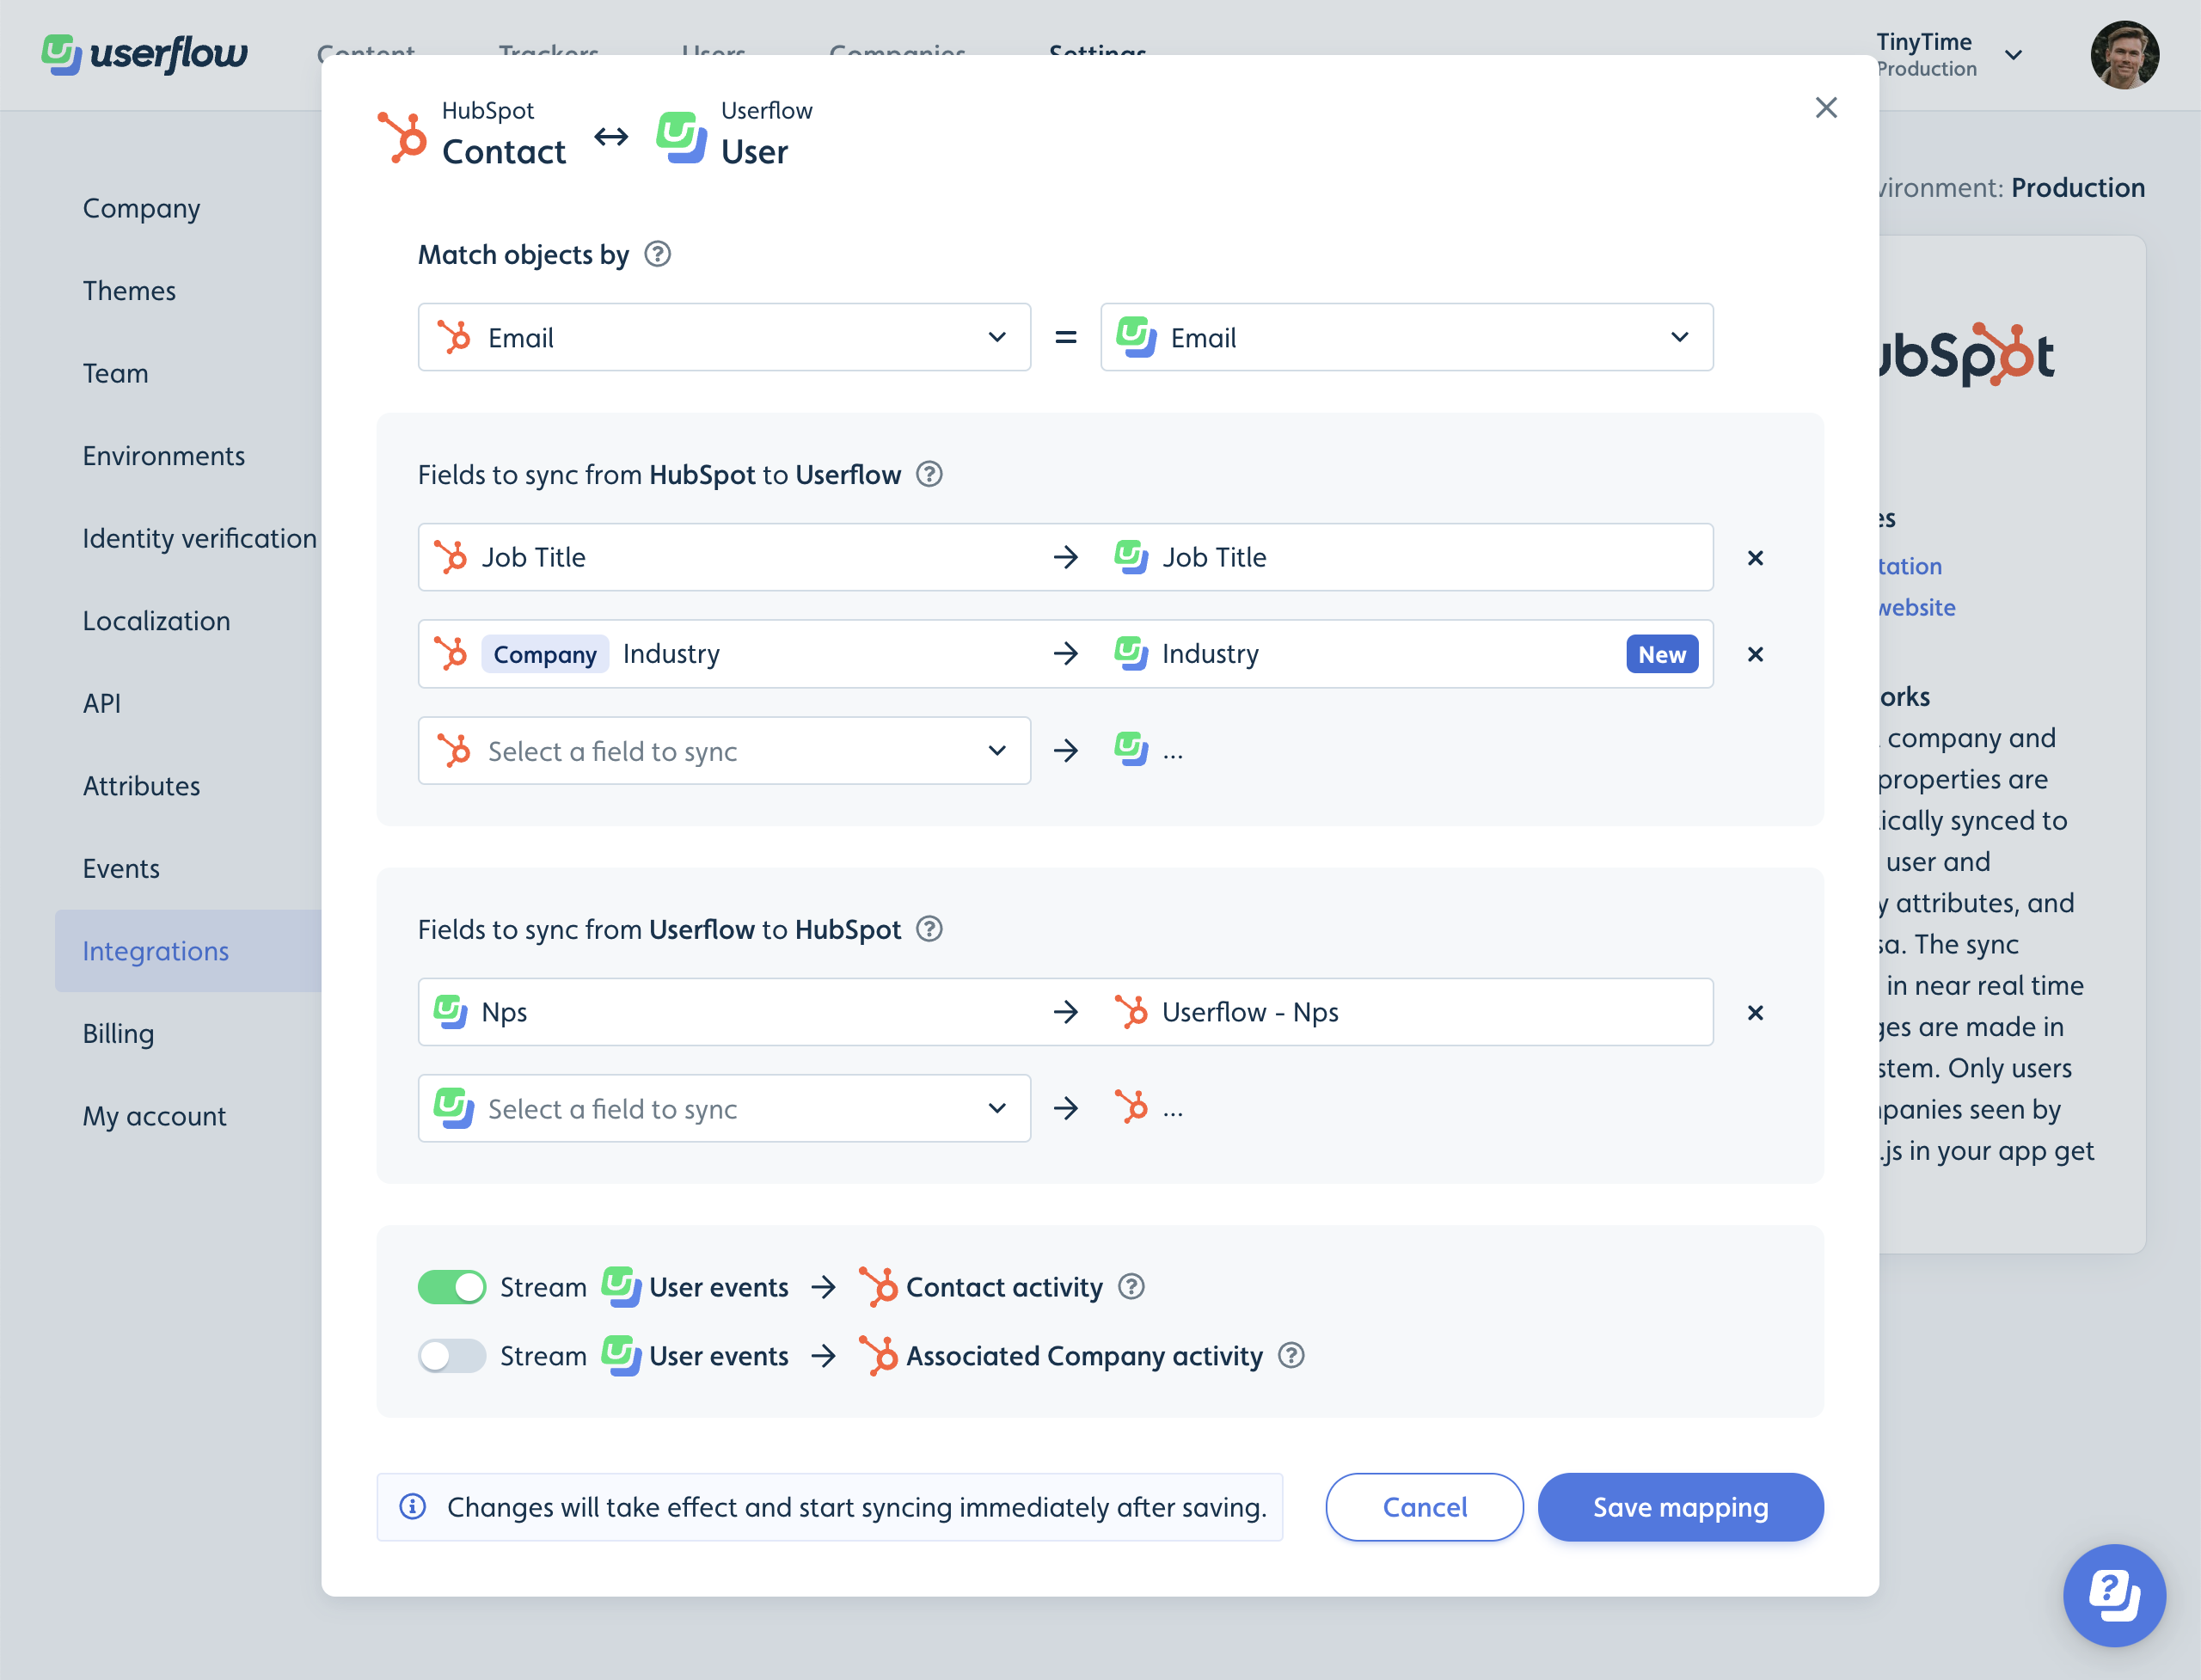2201x1680 pixels.
Task: Click the HubSpot icon next to Userflow - Nps
Action: click(x=1131, y=1012)
